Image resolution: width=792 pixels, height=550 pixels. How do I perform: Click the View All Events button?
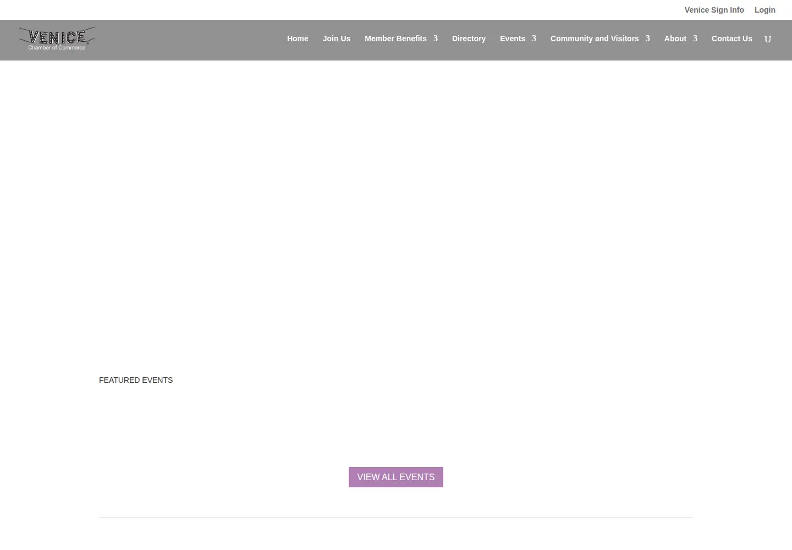tap(396, 477)
